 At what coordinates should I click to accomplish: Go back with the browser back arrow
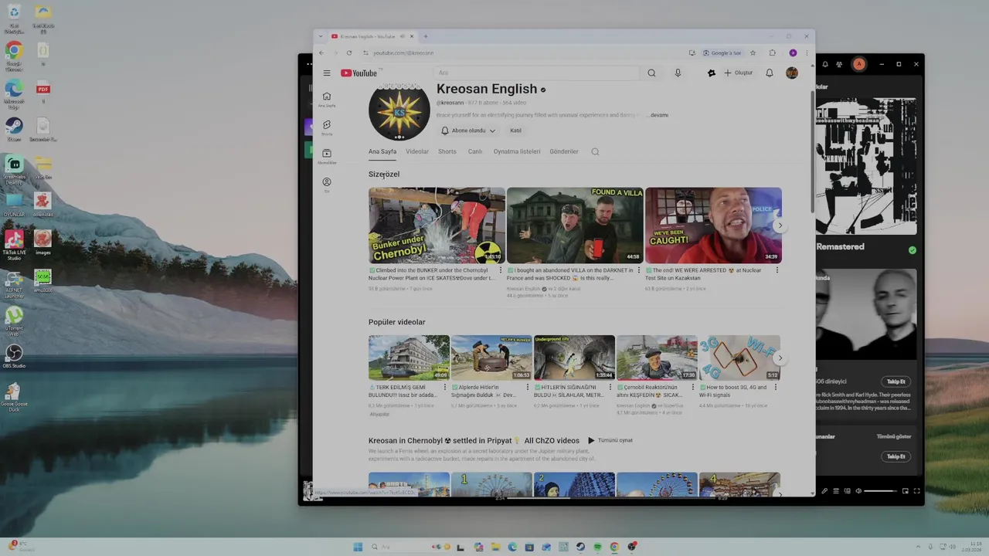point(322,53)
